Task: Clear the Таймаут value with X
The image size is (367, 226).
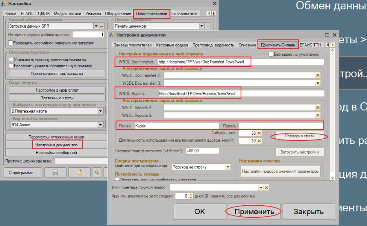Action: pos(259,133)
